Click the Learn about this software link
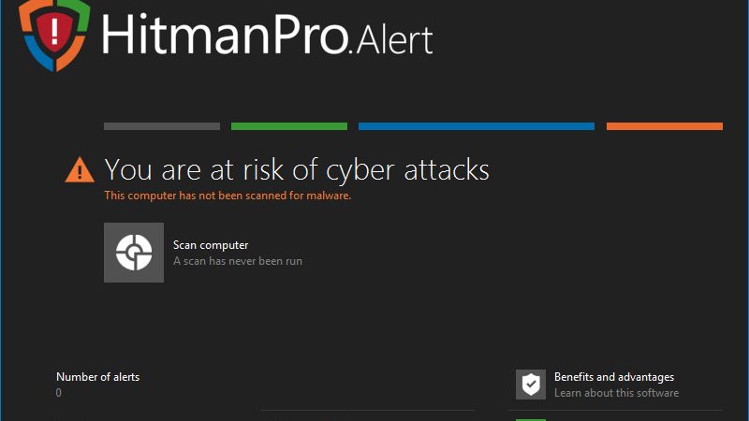This screenshot has height=421, width=749. (x=616, y=393)
